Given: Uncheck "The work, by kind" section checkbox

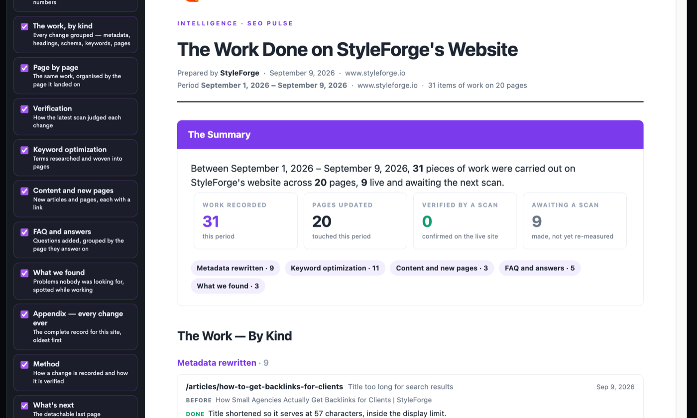Looking at the screenshot, I should click(24, 27).
